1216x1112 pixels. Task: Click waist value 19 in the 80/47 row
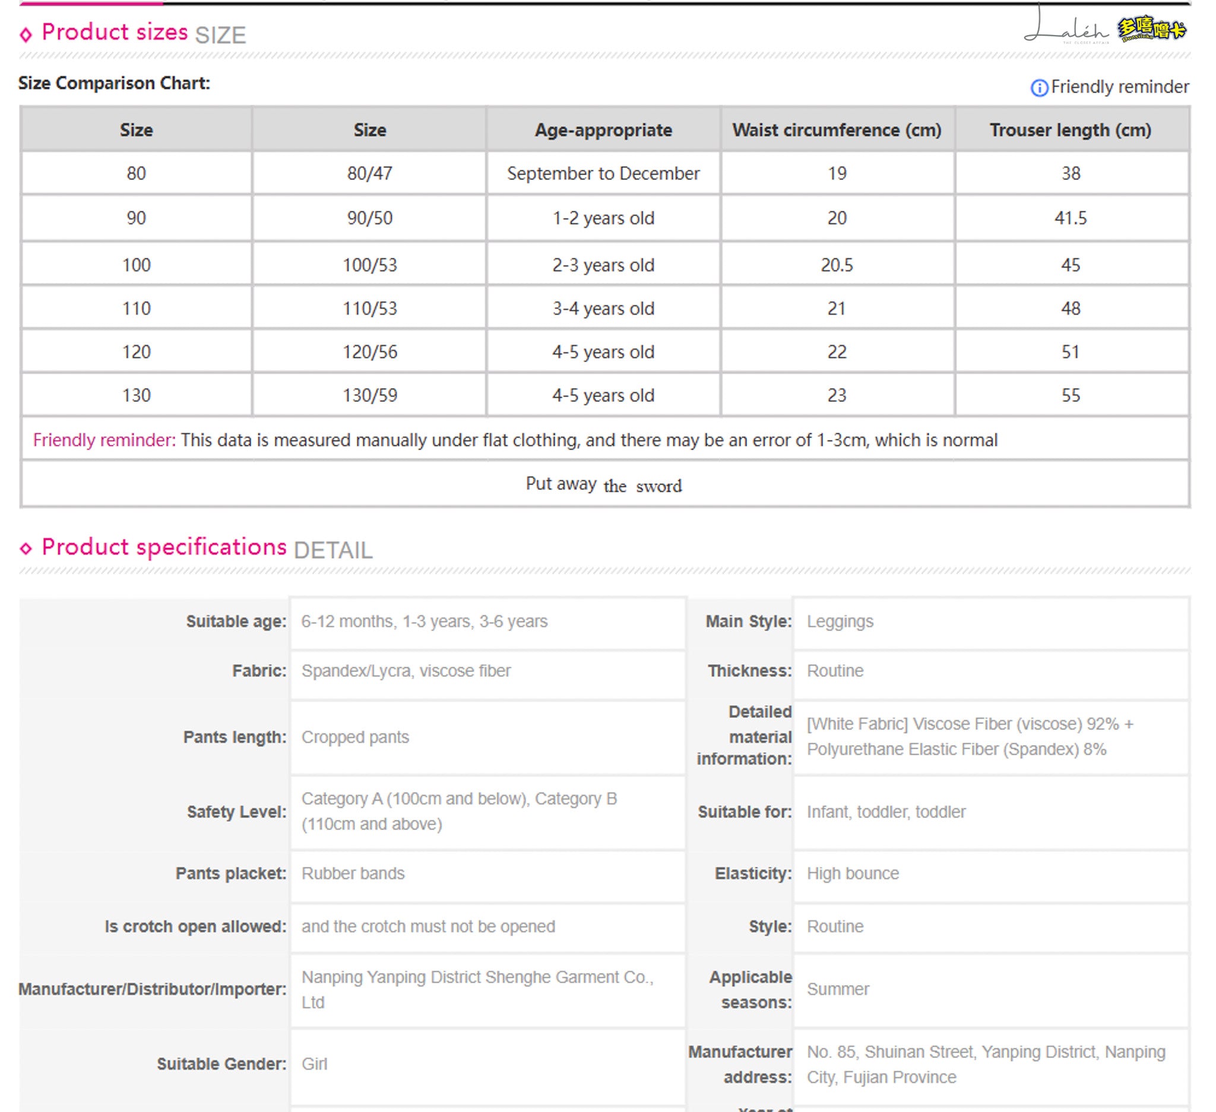point(837,174)
